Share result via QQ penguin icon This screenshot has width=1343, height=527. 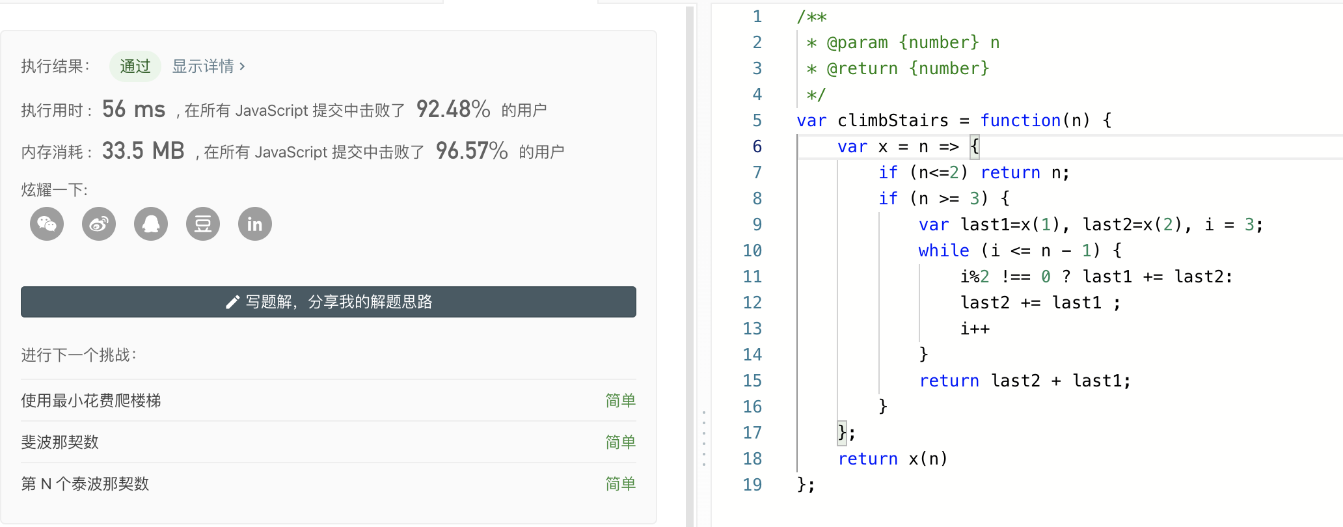click(x=151, y=224)
